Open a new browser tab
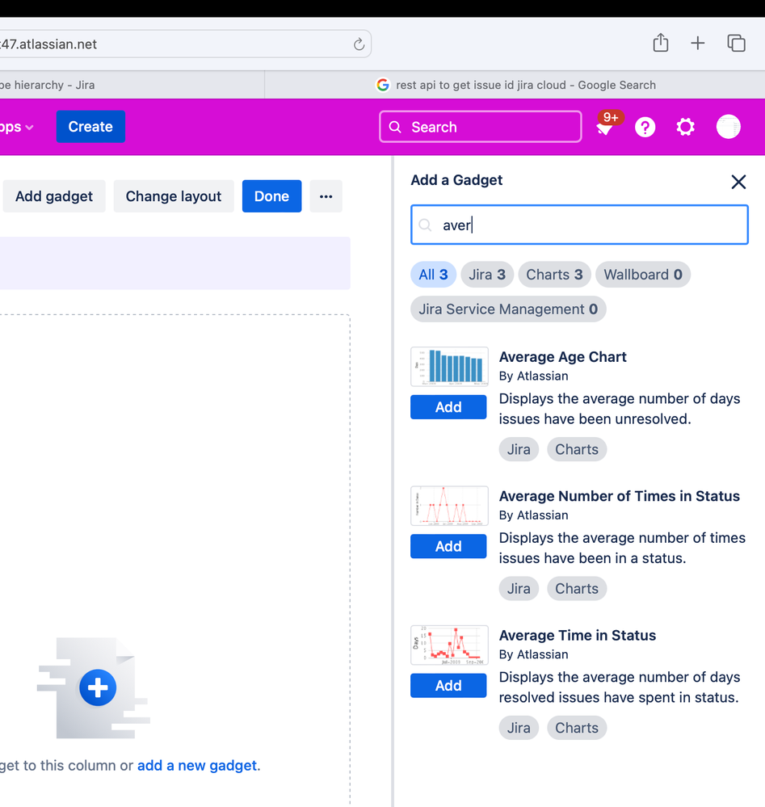Image resolution: width=765 pixels, height=807 pixels. point(698,44)
